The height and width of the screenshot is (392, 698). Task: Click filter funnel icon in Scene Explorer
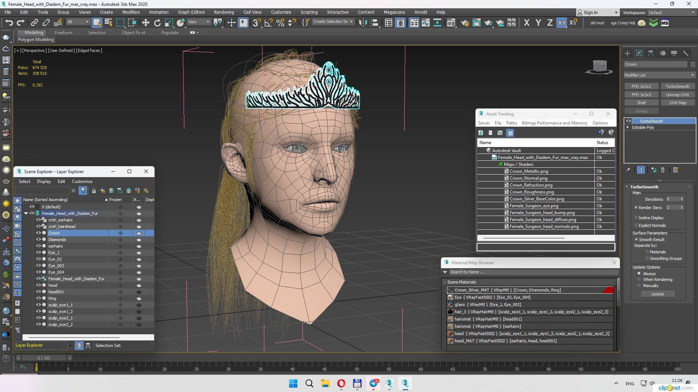83,191
